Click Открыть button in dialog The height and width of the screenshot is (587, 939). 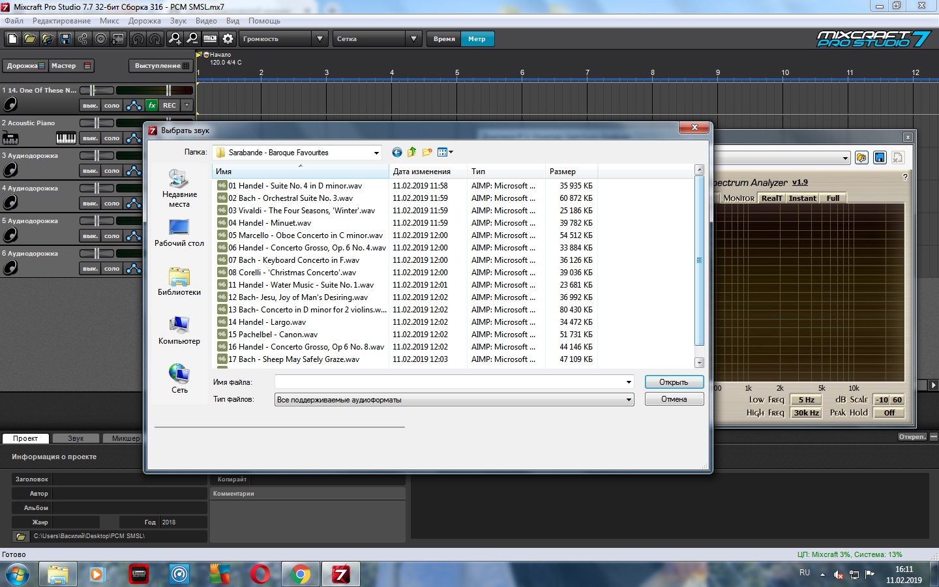pos(674,382)
